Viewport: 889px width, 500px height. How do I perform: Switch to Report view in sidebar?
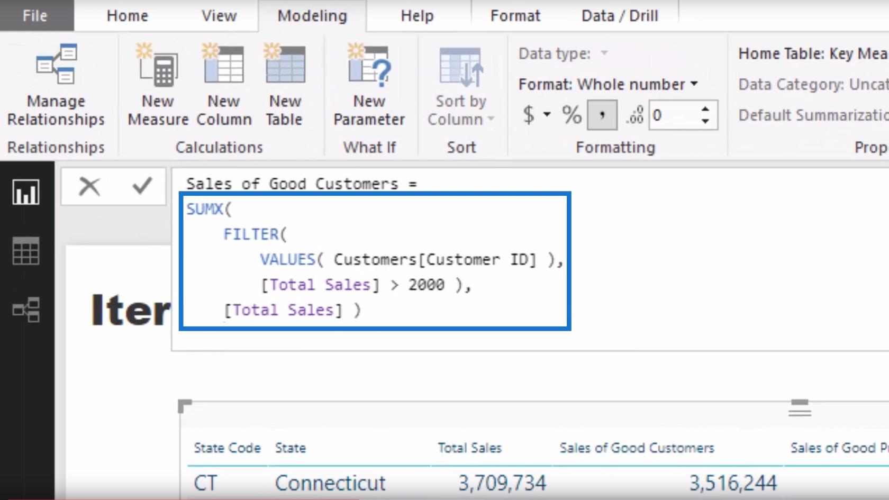[x=26, y=192]
